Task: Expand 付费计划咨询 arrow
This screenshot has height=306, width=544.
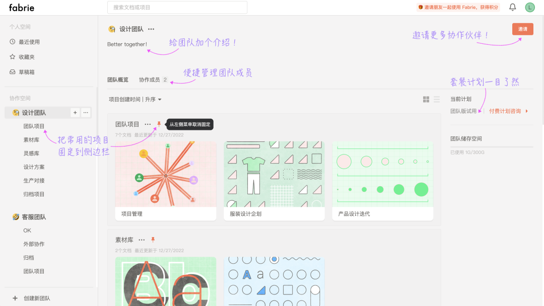Action: click(527, 111)
